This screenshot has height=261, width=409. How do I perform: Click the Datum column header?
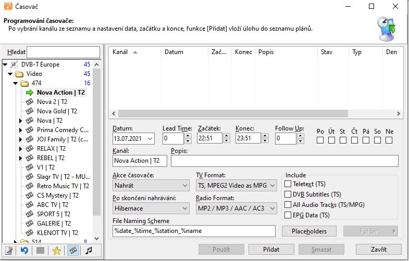pos(174,52)
